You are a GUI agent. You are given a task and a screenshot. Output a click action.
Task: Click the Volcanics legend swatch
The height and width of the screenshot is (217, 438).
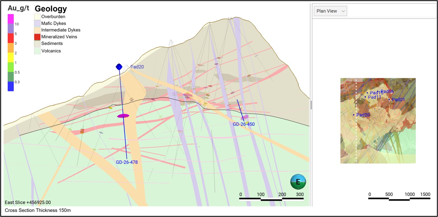point(37,51)
